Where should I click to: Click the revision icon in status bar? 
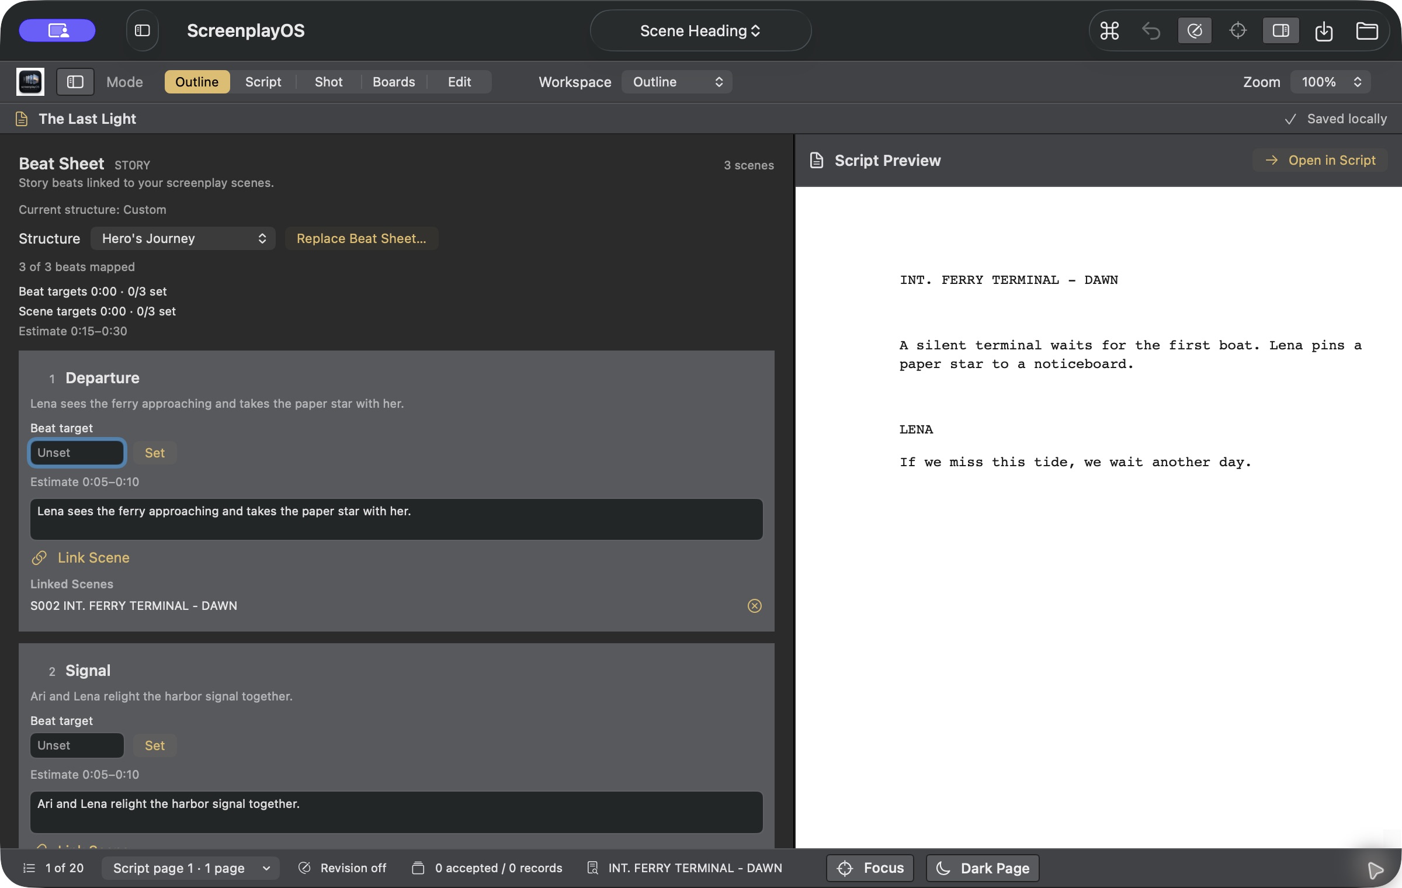pos(304,868)
